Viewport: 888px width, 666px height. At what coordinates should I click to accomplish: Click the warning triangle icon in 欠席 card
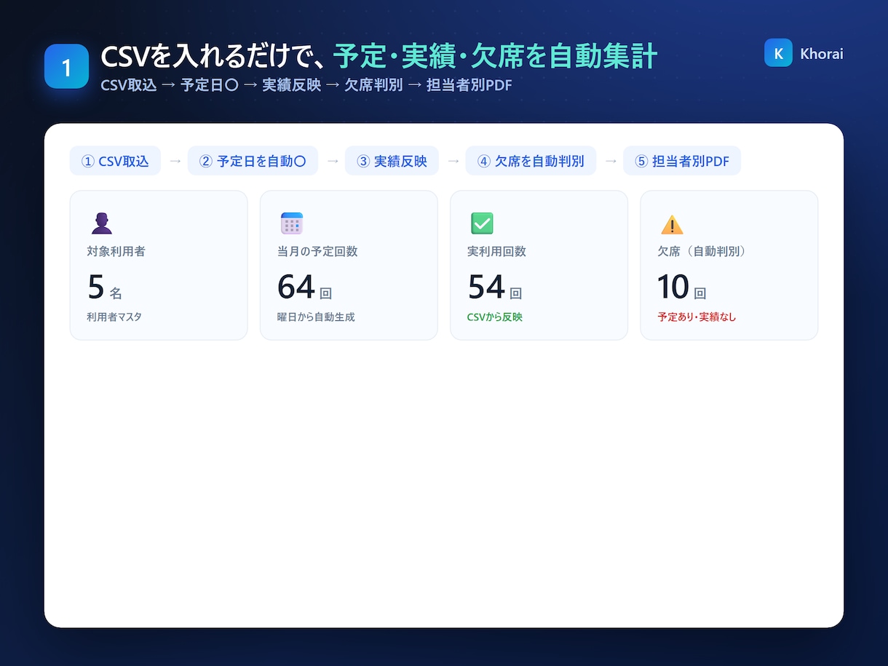(x=672, y=224)
